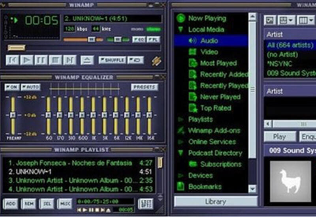Select Joseph Fonseca - Noches de Fantasia track

pos(80,163)
